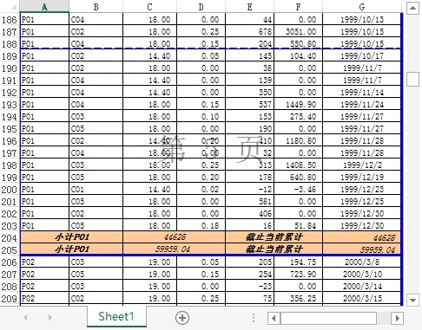This screenshot has width=422, height=330.
Task: Click the vertical scrollbar down arrow
Action: [x=412, y=300]
